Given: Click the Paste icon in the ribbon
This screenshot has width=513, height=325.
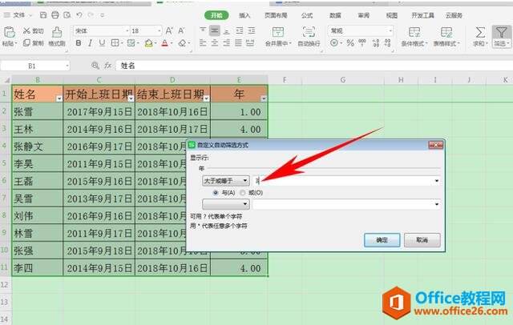Looking at the screenshot, I should [x=10, y=32].
